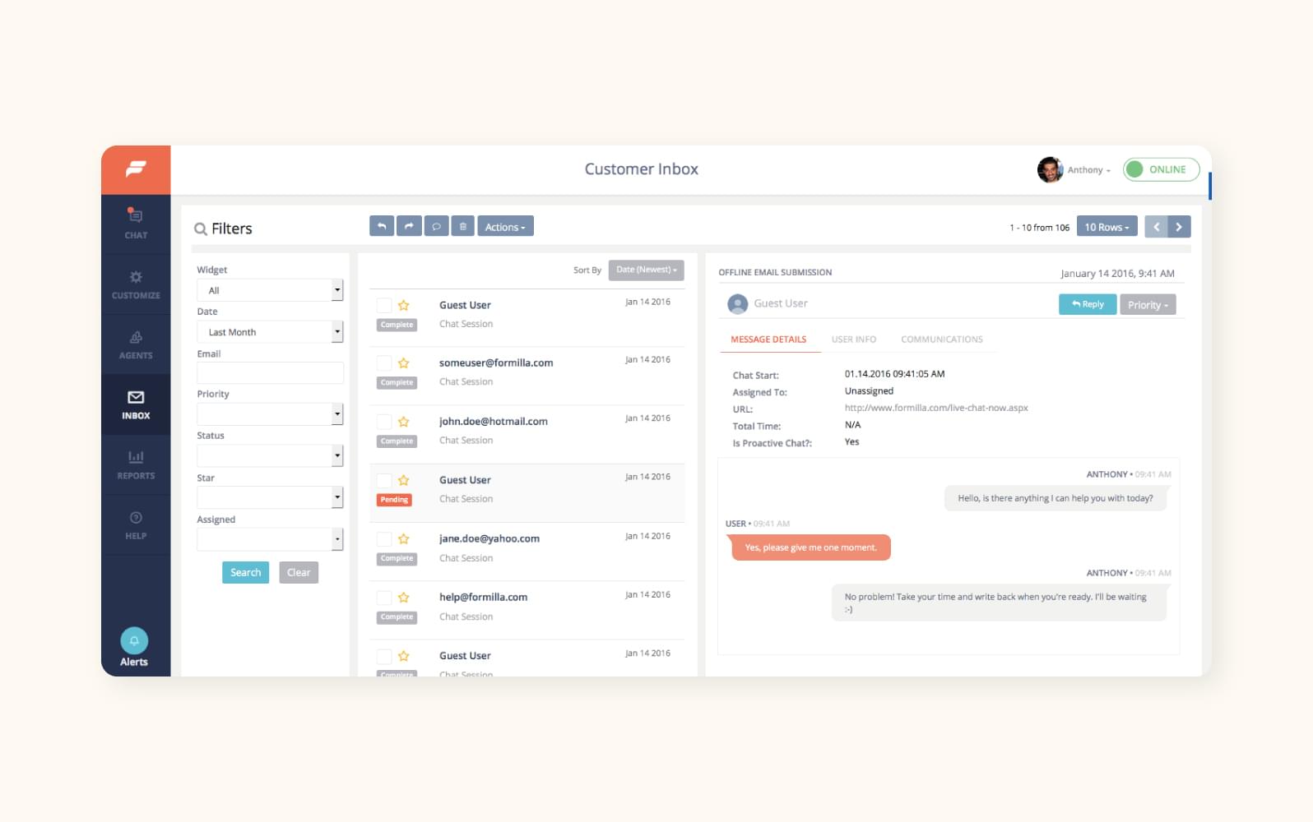Open the Agents section in sidebar

coord(136,344)
